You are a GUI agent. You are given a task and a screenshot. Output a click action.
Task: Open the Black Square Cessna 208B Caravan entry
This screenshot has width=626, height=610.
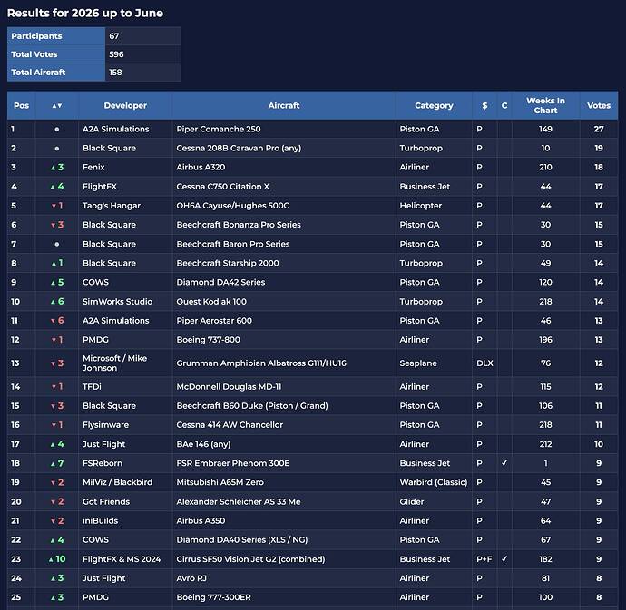tap(239, 148)
